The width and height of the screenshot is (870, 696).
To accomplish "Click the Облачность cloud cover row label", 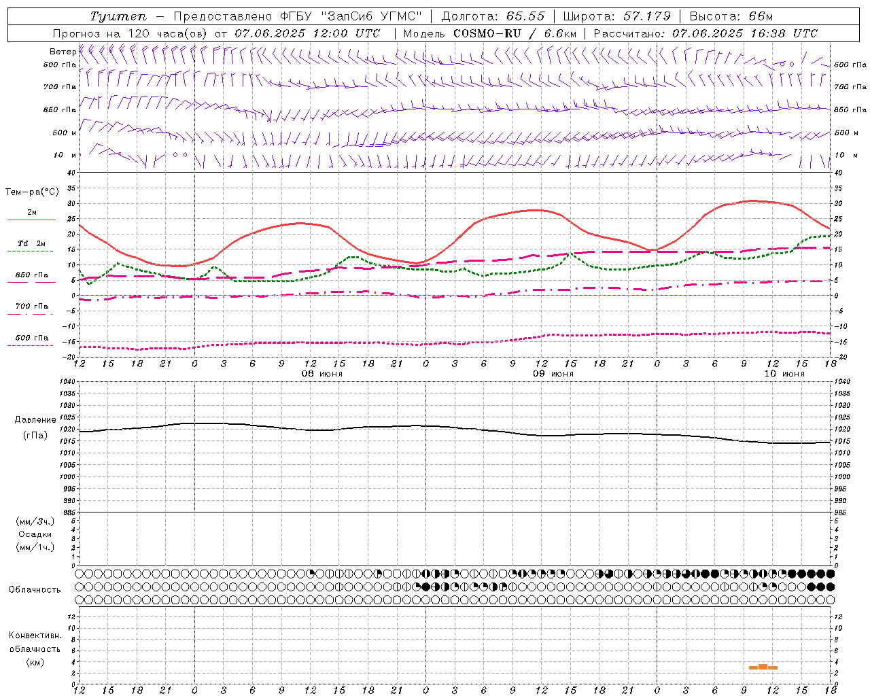I will point(35,589).
